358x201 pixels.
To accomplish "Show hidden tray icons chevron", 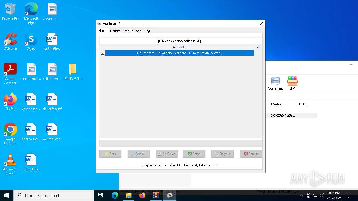I will (x=302, y=195).
